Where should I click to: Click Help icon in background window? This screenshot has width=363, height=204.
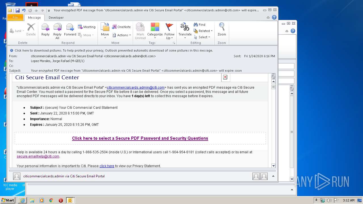293,31
